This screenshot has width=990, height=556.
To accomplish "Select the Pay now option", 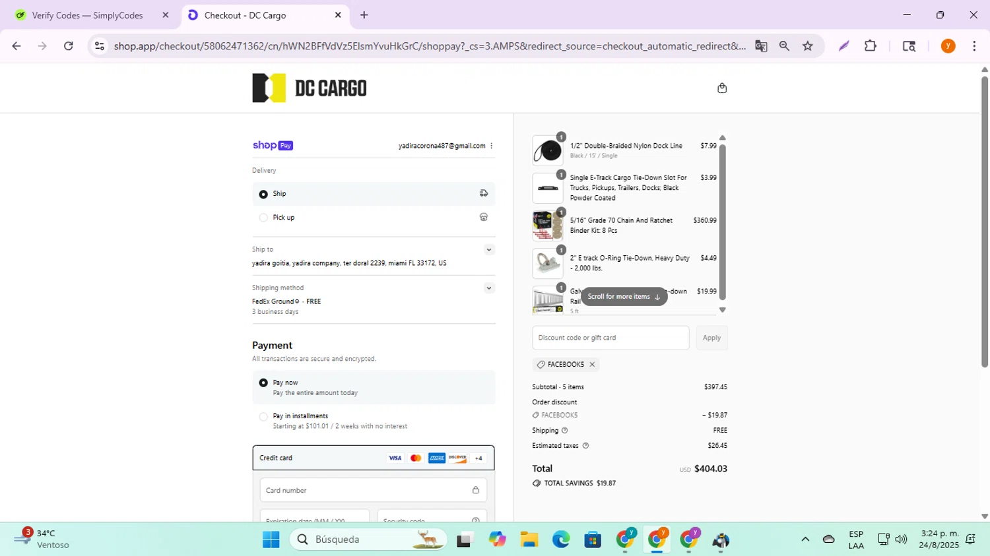I will coord(263,383).
